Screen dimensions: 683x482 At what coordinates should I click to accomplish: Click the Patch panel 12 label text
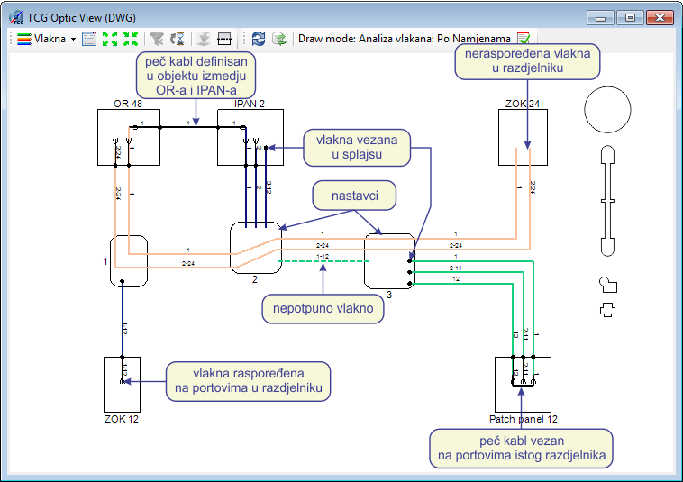[524, 419]
